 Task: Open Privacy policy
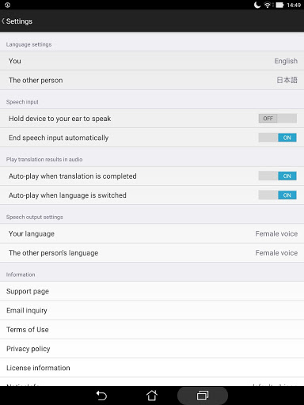pos(152,349)
